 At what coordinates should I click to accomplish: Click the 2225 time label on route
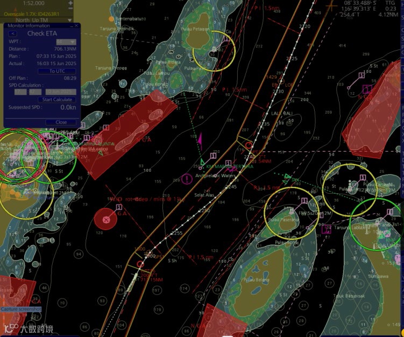[x=292, y=59]
